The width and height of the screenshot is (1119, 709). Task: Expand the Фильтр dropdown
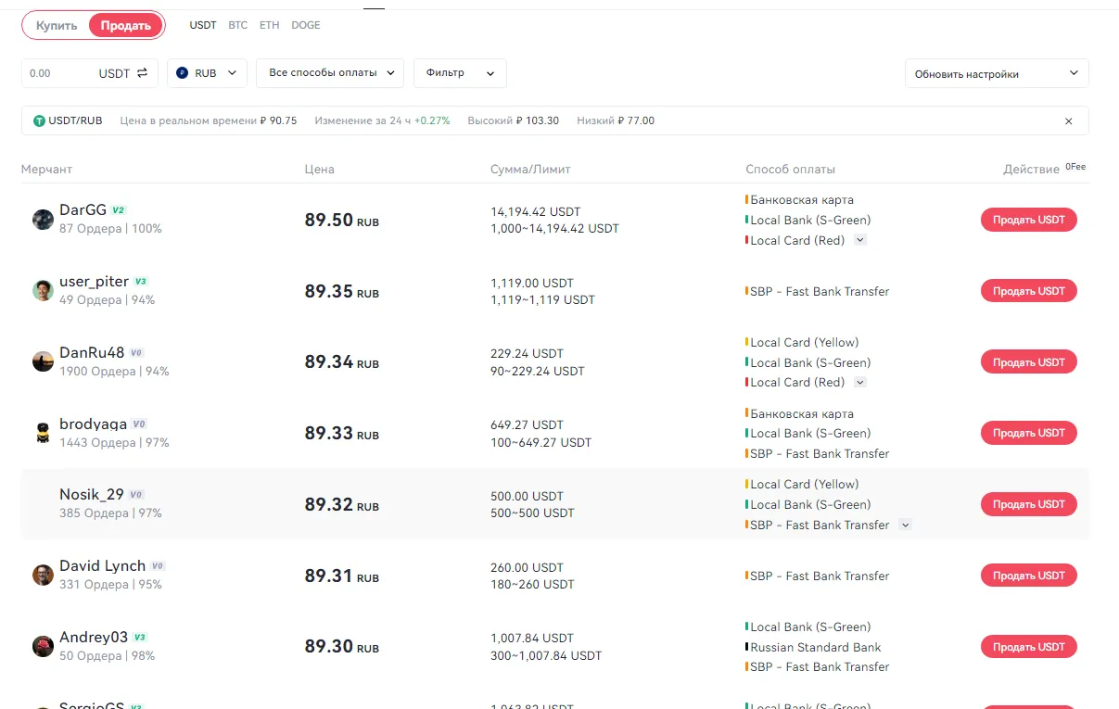pyautogui.click(x=460, y=73)
